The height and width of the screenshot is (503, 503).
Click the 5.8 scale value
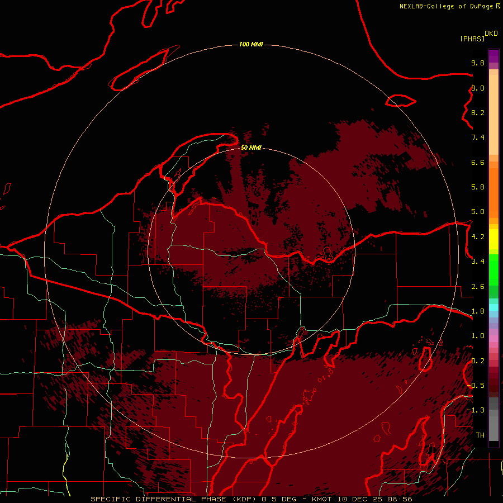478,187
